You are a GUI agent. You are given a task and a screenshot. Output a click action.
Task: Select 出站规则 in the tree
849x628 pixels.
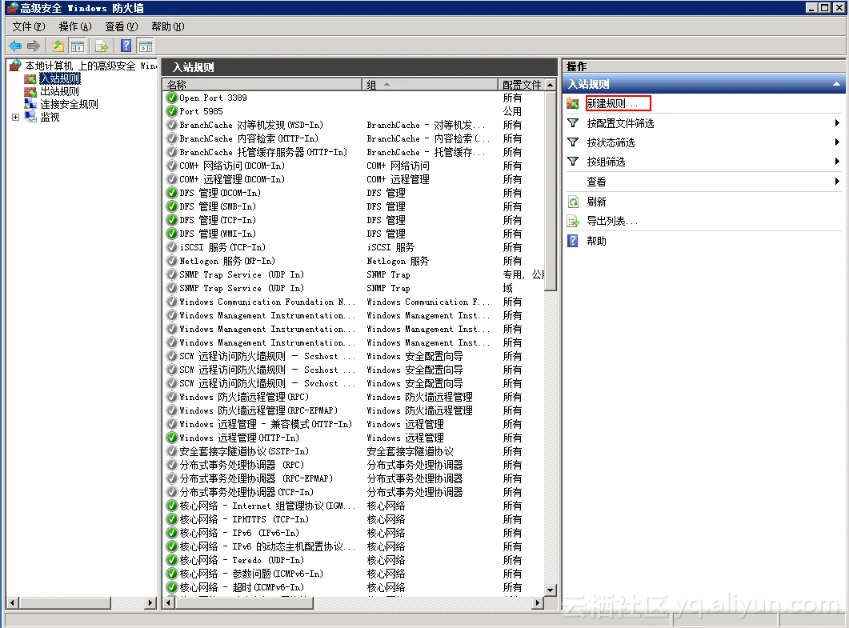click(x=59, y=91)
